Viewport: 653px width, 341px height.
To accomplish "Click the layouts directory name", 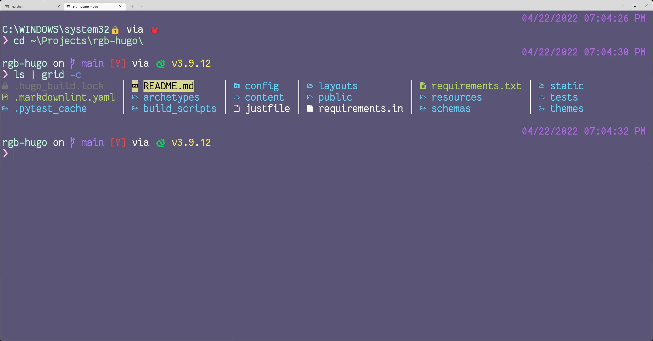I will click(x=338, y=86).
